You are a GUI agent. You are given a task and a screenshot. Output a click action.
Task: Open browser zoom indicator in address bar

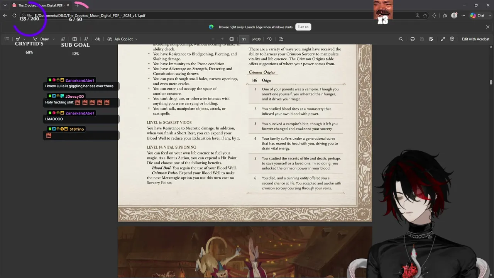click(418, 15)
